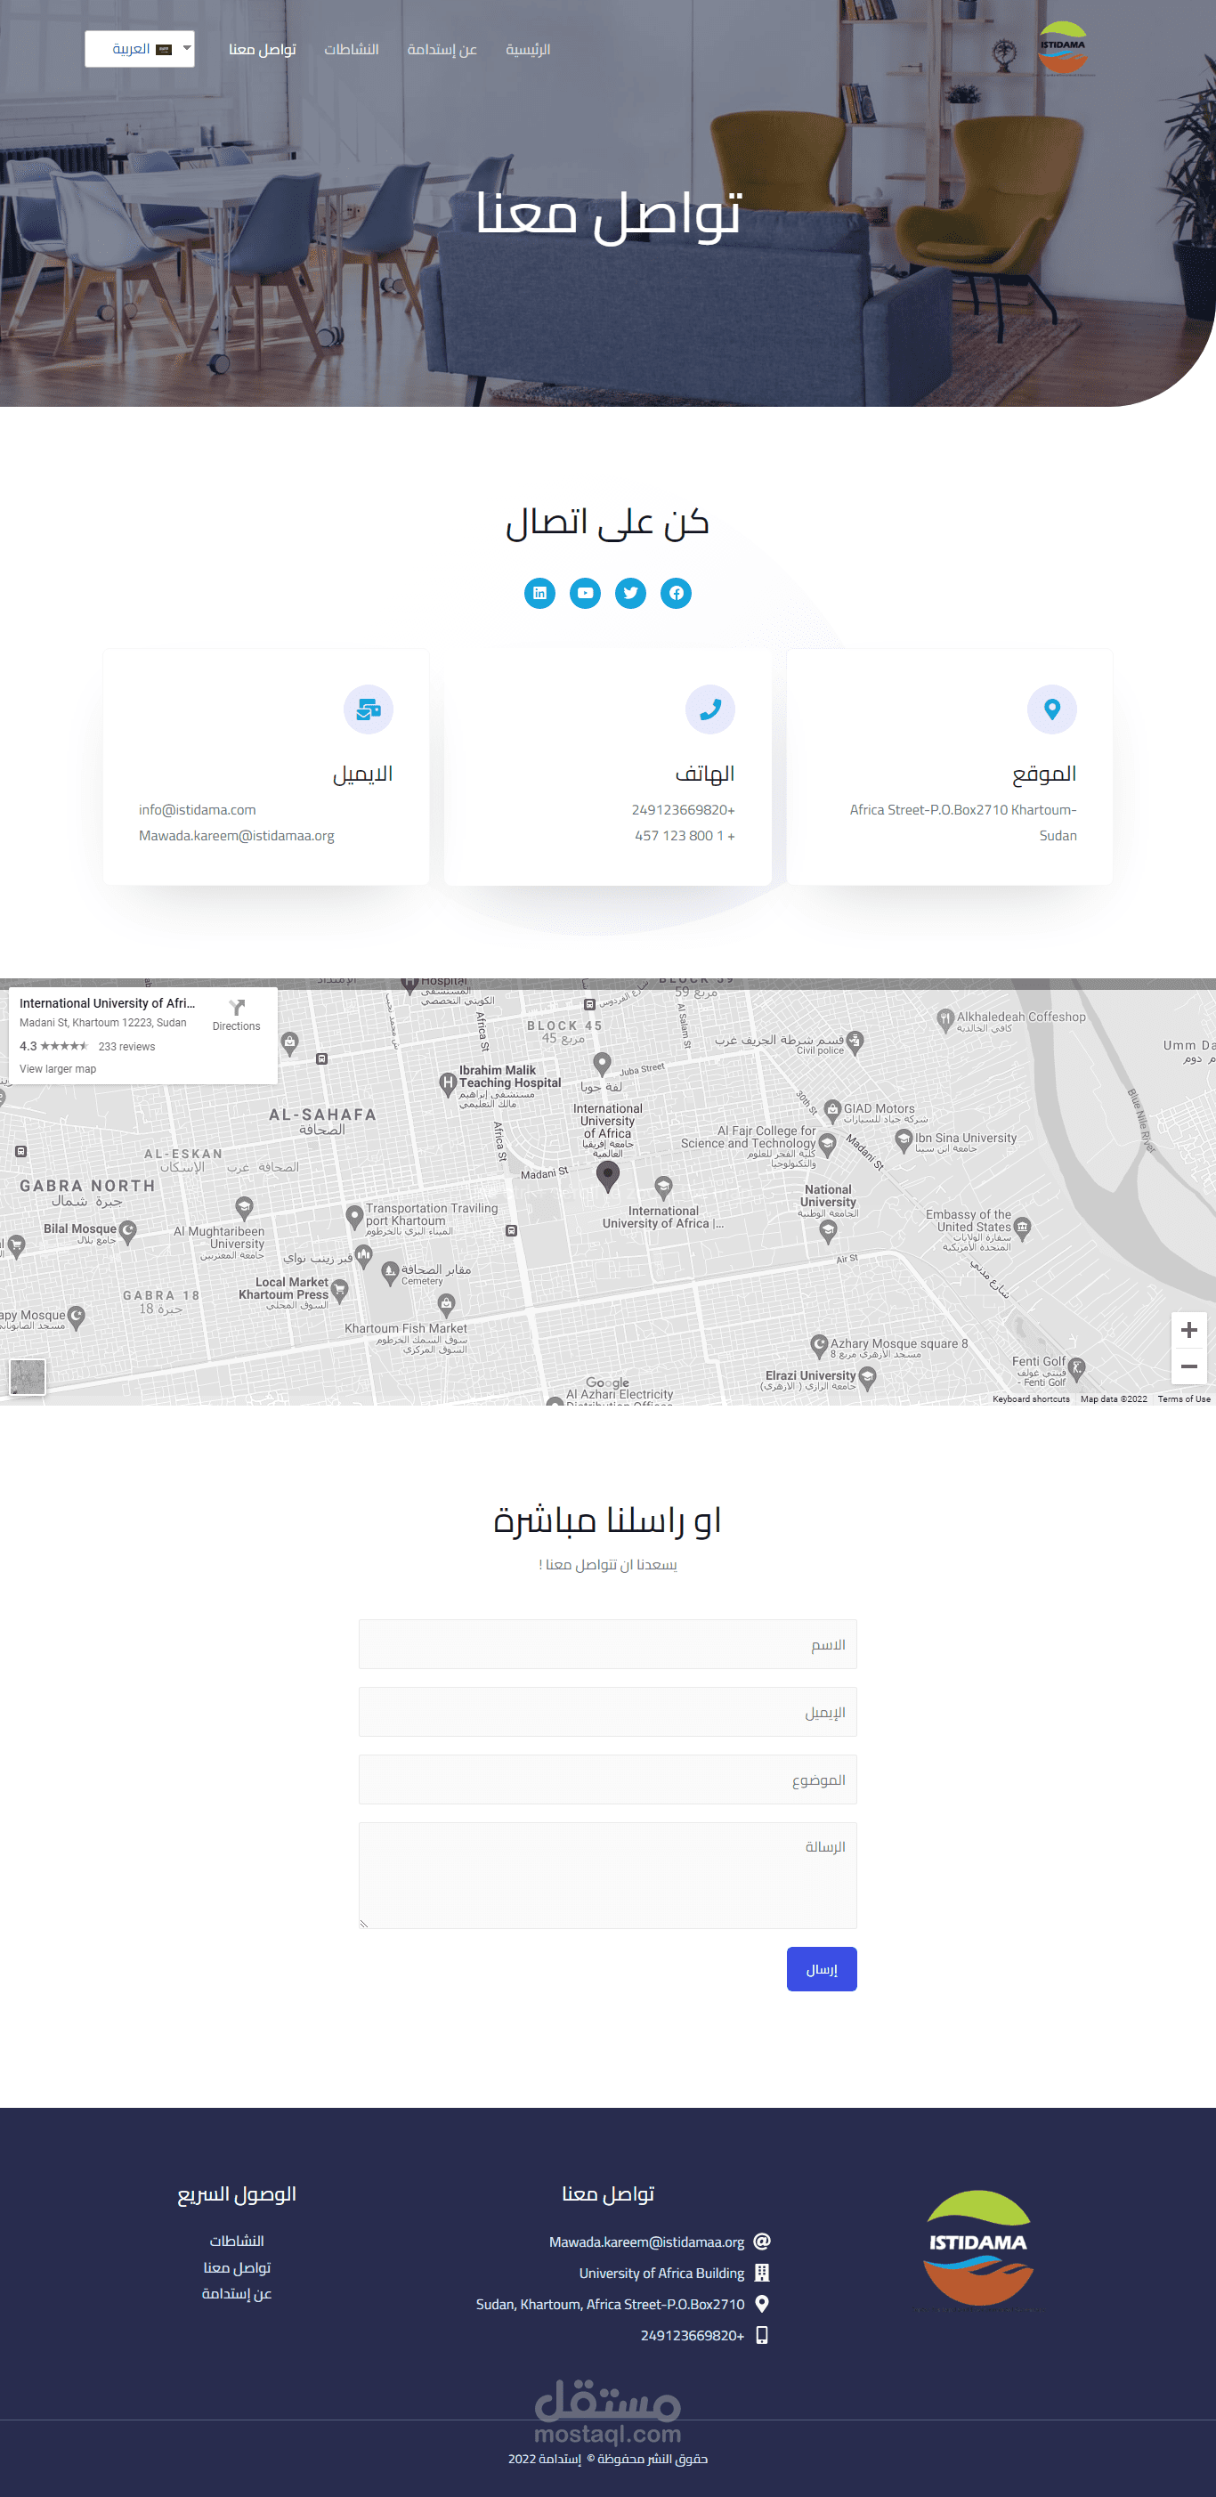Click the Keyboard shortcuts map link
Image resolution: width=1216 pixels, height=2497 pixels.
pyautogui.click(x=1031, y=1398)
